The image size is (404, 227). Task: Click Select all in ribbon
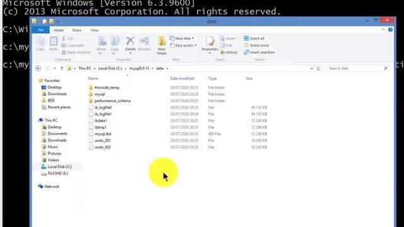click(x=254, y=38)
